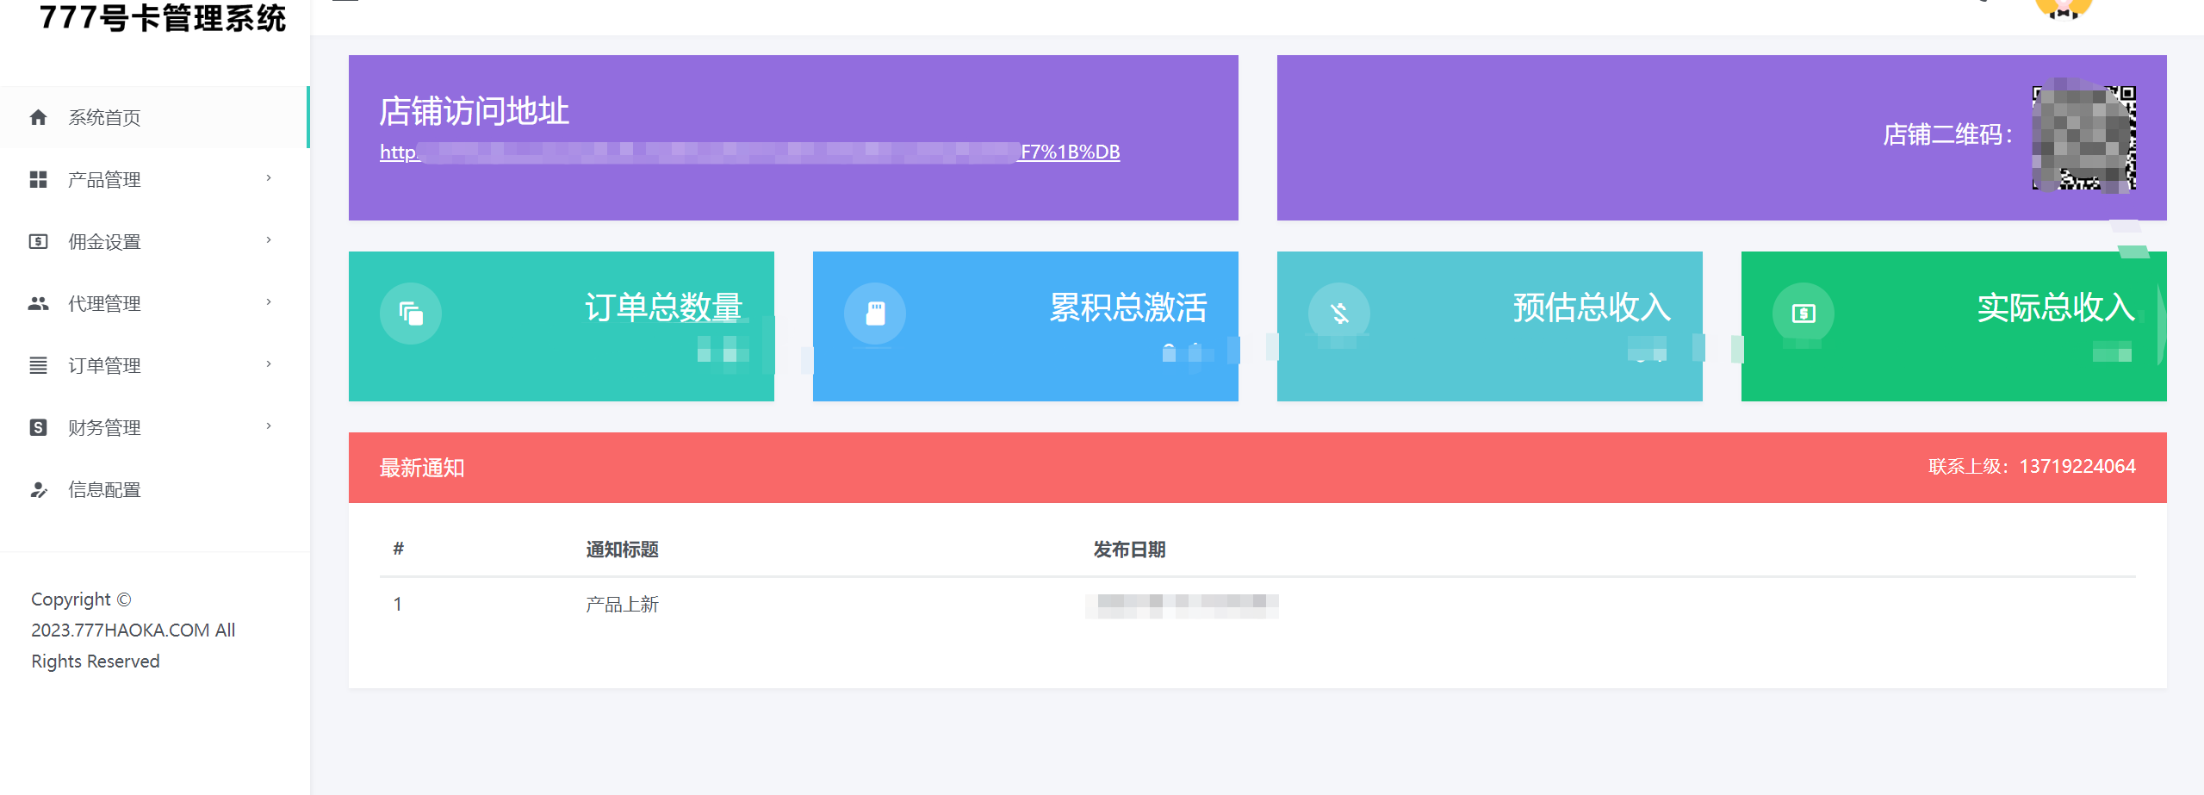This screenshot has width=2204, height=795.
Task: Expand the 财务管理 chevron arrow
Action: [x=269, y=426]
